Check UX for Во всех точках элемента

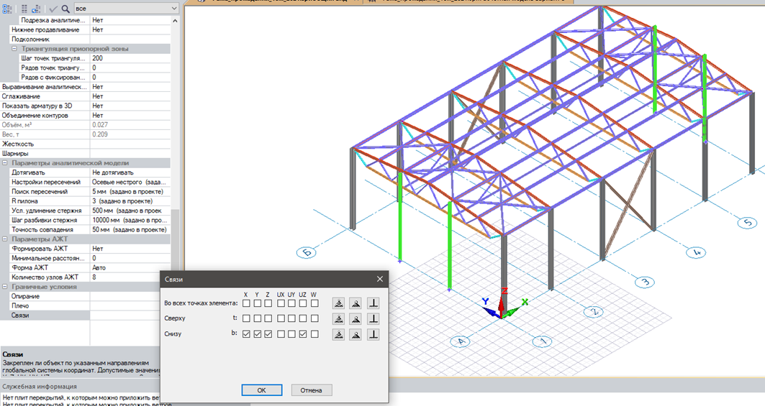pos(281,303)
